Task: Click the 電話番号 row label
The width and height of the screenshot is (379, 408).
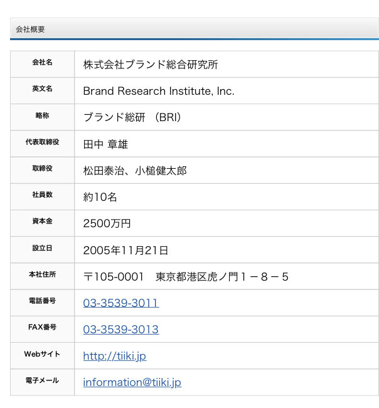Action: point(42,301)
